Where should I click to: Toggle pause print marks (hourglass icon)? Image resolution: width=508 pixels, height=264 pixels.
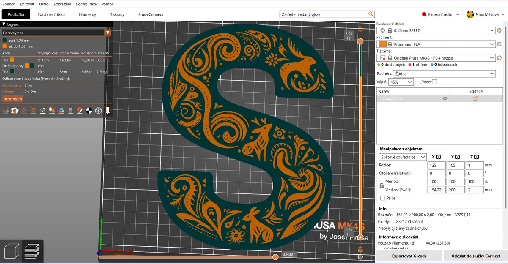(70, 111)
